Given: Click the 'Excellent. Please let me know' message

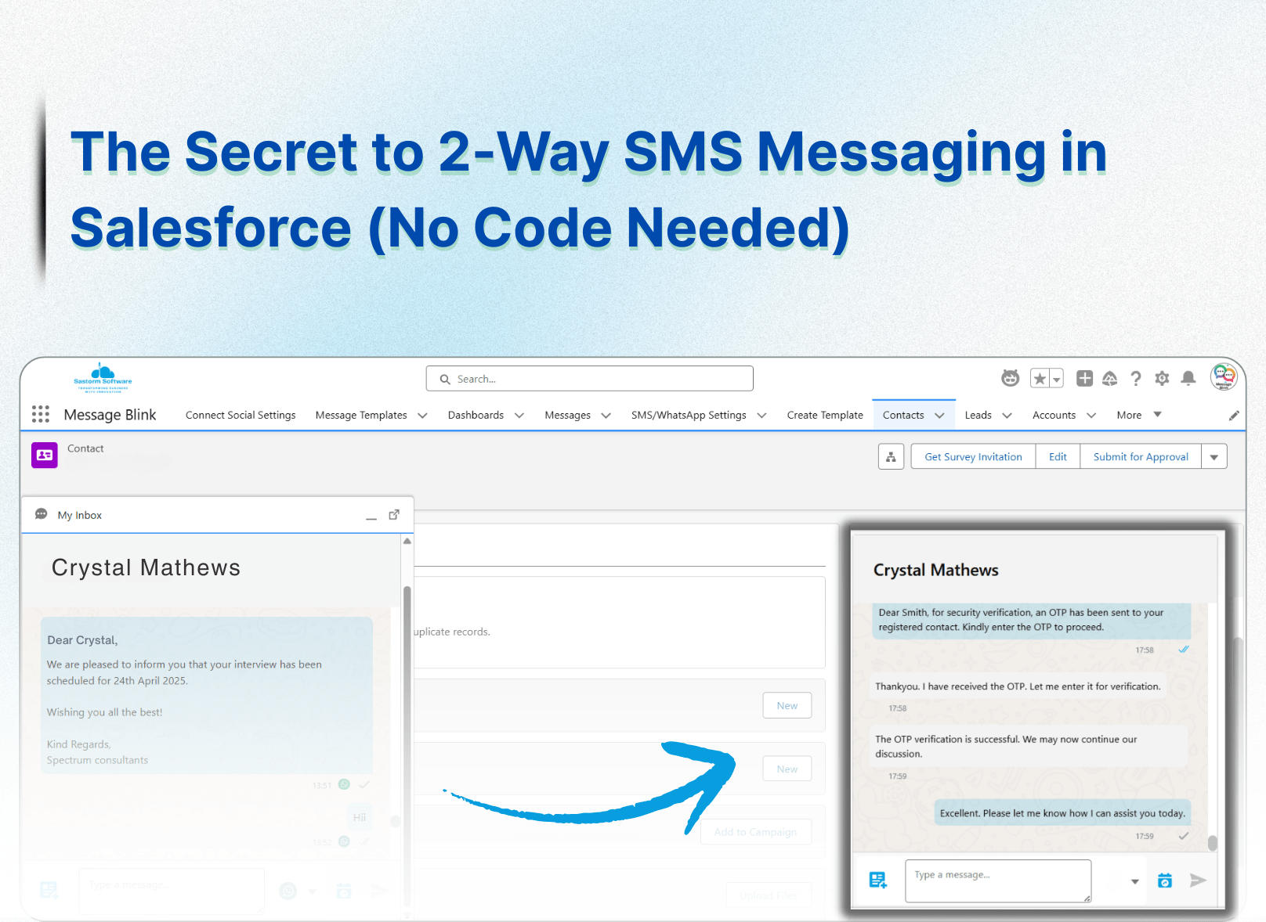Looking at the screenshot, I should coord(1062,813).
